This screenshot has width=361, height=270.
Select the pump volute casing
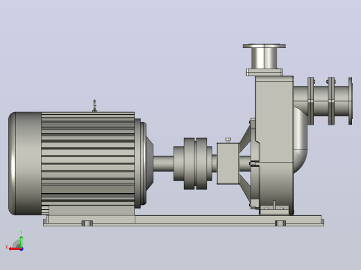pos(274,145)
